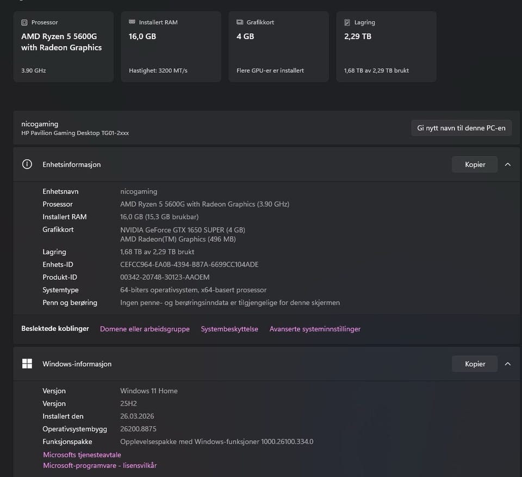This screenshot has width=522, height=477.
Task: Click the Enhetsinformasjon info circle icon
Action: click(x=27, y=164)
